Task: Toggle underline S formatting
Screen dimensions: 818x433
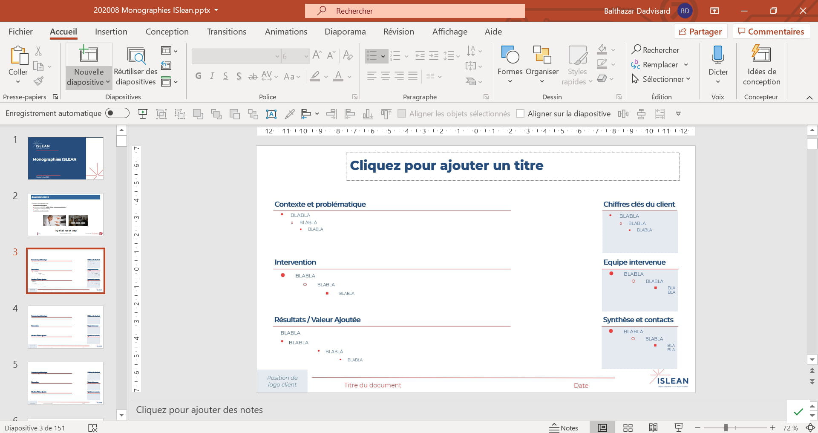Action: [225, 76]
